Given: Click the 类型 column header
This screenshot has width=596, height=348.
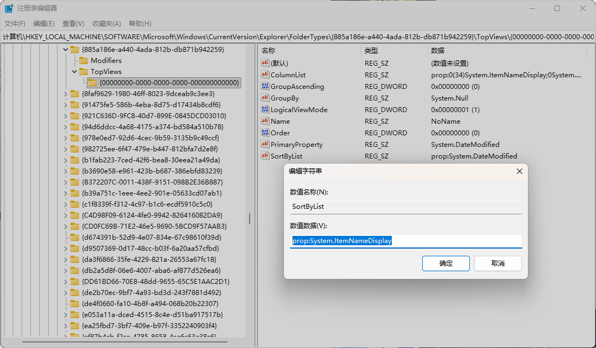Looking at the screenshot, I should tap(394, 50).
